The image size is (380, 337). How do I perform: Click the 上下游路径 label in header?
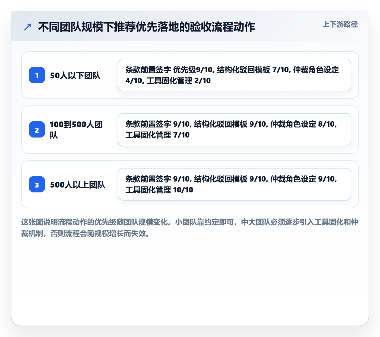340,24
